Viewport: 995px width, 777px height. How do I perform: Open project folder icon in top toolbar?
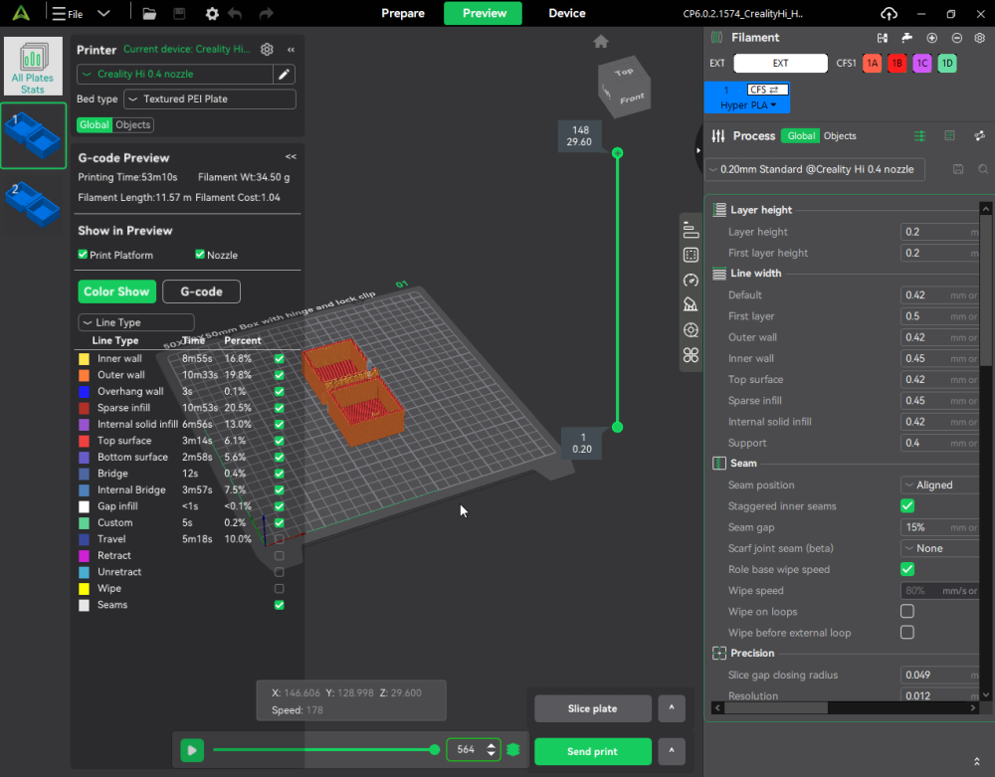pos(149,13)
